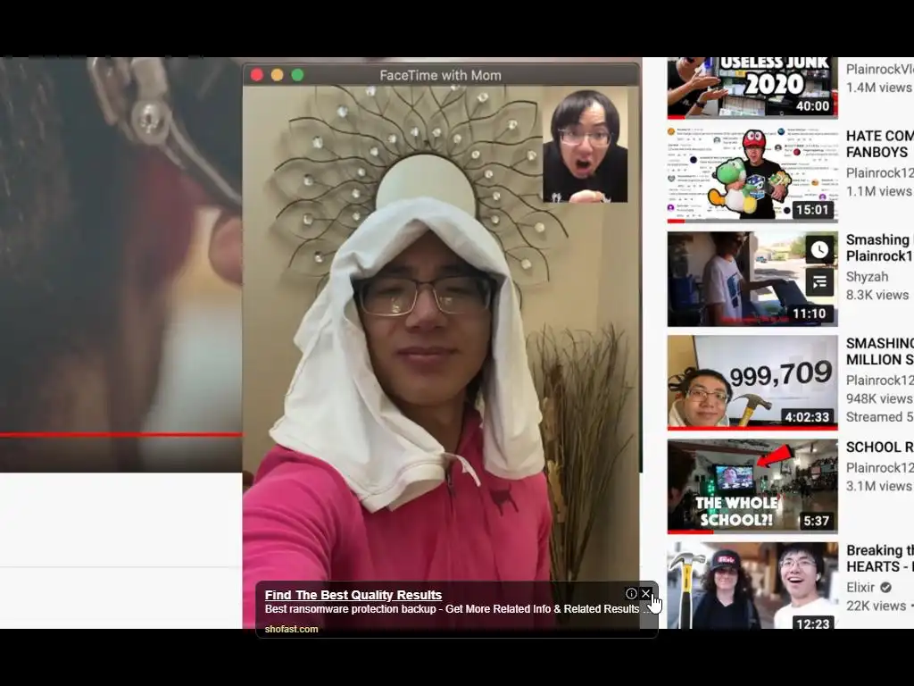Click the Add to Queue icon on thumbnail
Viewport: 914px width, 686px height.
click(x=819, y=282)
